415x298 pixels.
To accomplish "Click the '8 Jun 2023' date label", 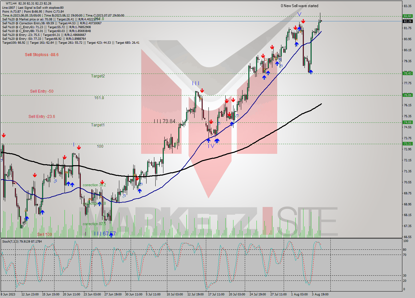I will tap(8, 294).
